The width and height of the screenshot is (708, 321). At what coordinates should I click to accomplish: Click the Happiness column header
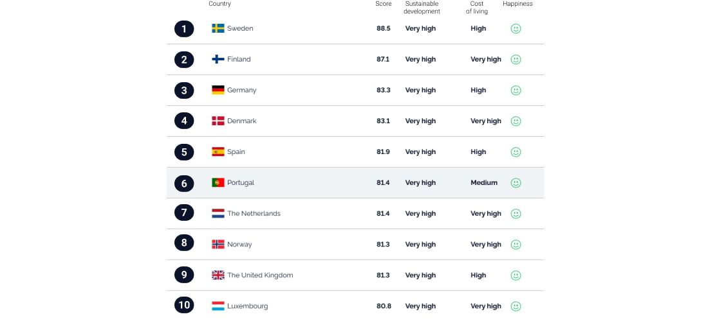[x=517, y=4]
